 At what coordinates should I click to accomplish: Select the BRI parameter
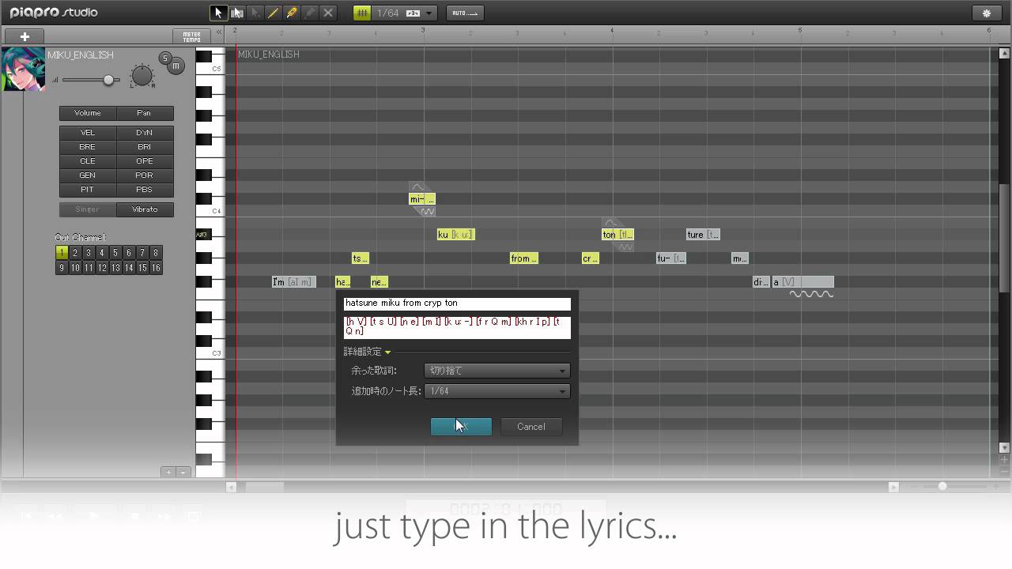145,147
